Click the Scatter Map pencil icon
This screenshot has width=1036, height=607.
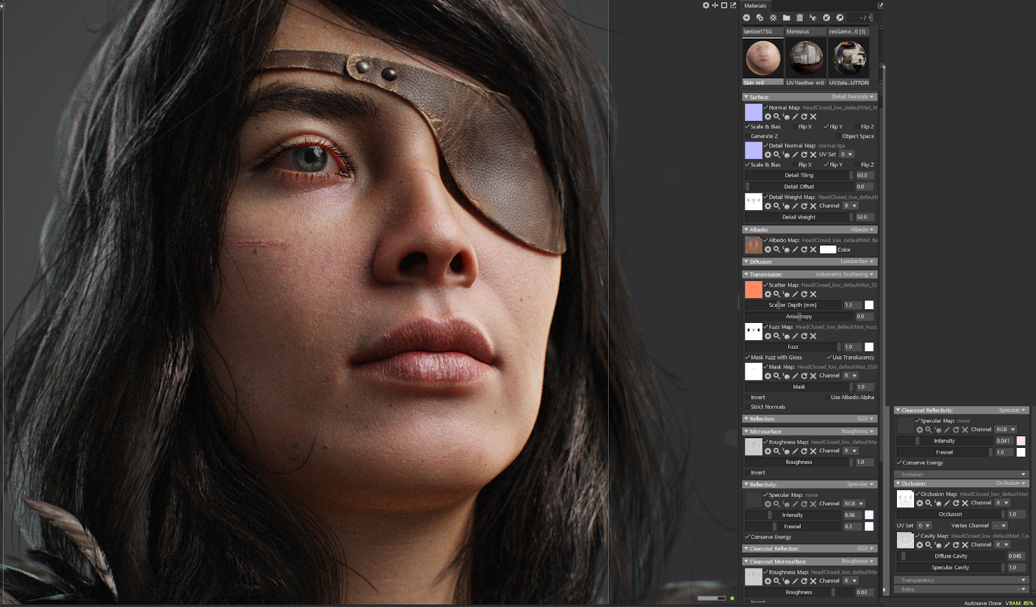[x=795, y=294]
